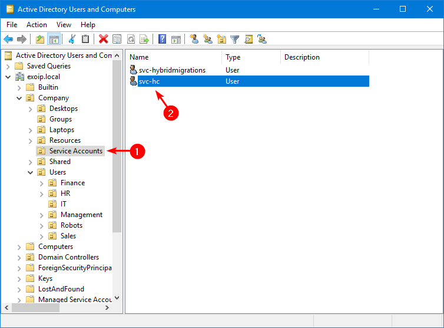
Task: Click the tree pane vertical scrollbar thumb
Action: 117,146
